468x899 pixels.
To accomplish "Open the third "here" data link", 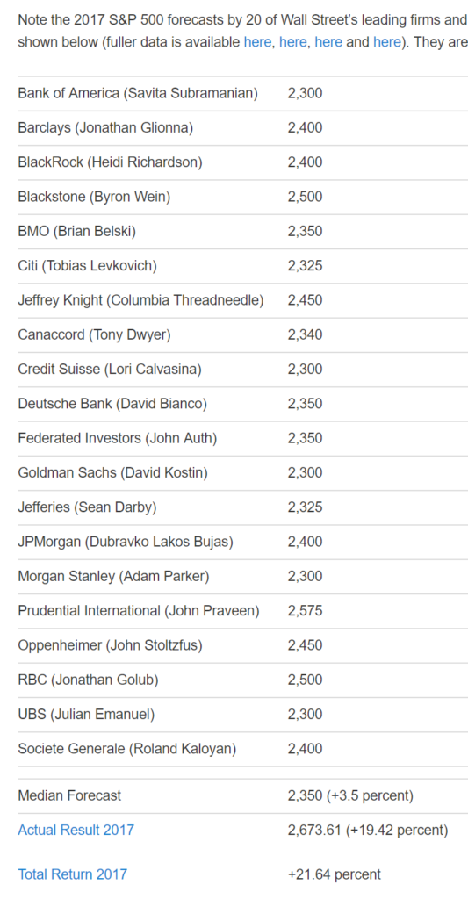I will click(328, 42).
